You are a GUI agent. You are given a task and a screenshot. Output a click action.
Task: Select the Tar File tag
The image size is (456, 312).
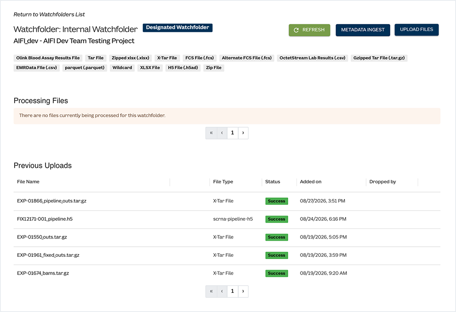[96, 58]
